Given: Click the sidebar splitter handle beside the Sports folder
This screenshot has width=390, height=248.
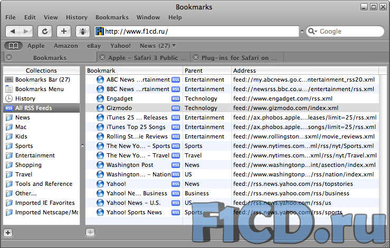Looking at the screenshot, I should 82,146.
